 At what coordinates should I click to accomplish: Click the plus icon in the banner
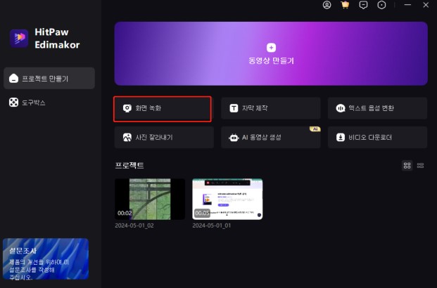coord(271,48)
